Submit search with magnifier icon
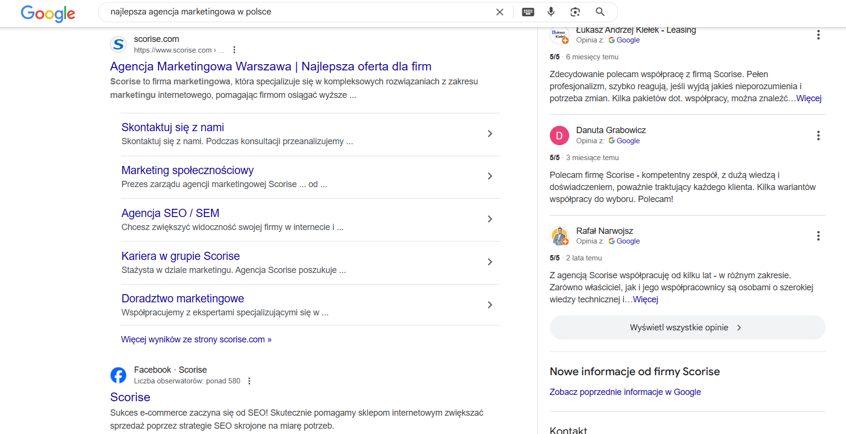Screen dimensions: 846x434 (x=600, y=12)
